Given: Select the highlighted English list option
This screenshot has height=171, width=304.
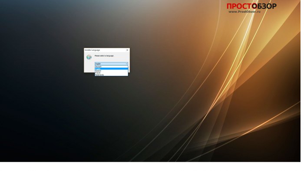Looking at the screenshot, I should click(x=111, y=69).
